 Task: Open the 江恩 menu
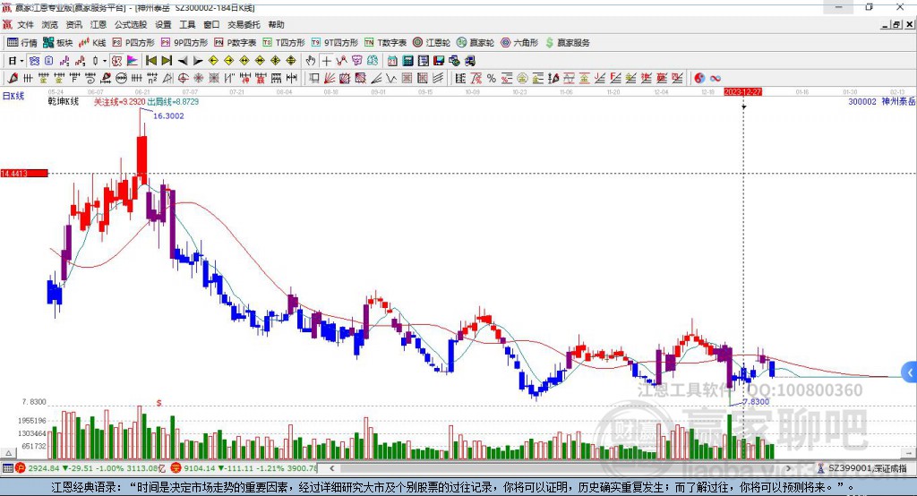tap(99, 24)
